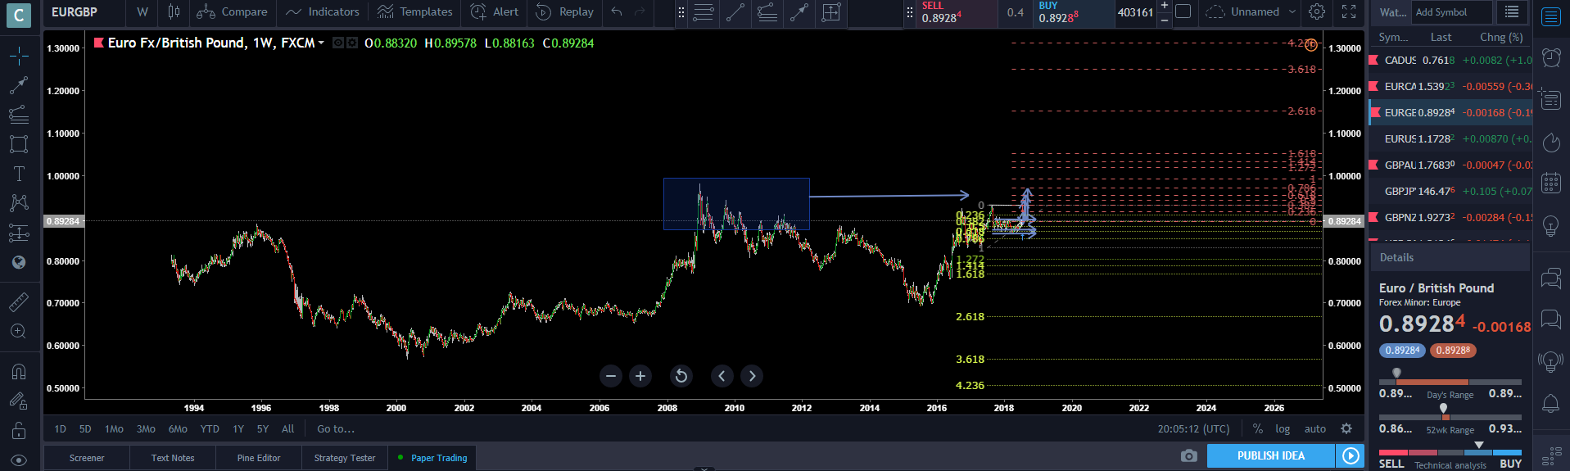Open the alerts alarm clock panel
This screenshot has height=471, width=1570.
(x=1551, y=57)
